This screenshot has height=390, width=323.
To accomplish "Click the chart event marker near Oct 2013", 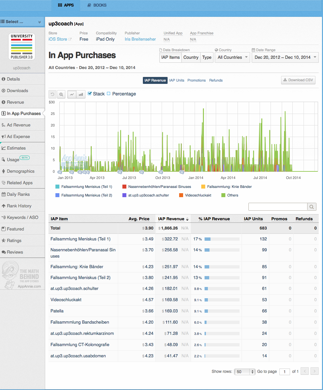I will click(x=160, y=172).
